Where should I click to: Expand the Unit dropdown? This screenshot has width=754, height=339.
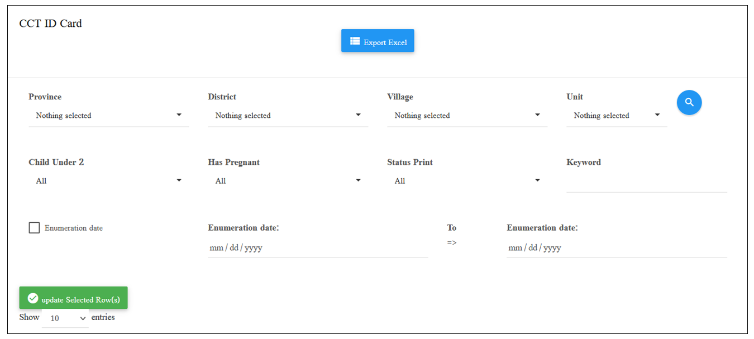click(x=617, y=116)
